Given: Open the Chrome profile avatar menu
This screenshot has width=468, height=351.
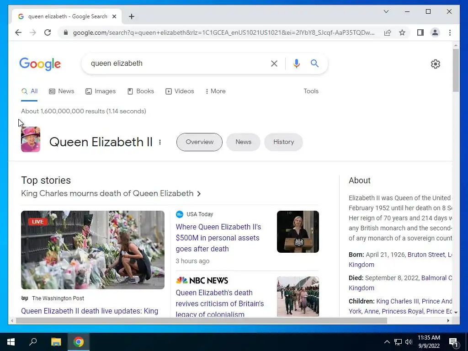Looking at the screenshot, I should tap(435, 32).
